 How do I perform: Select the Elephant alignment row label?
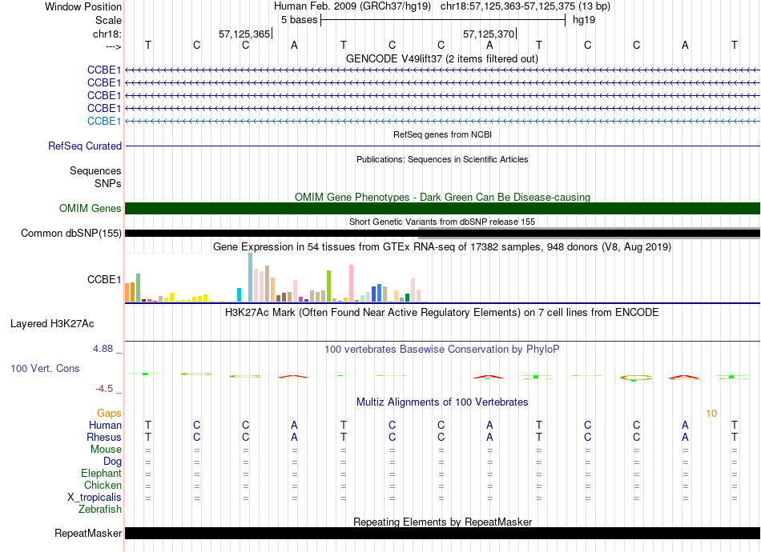point(101,473)
